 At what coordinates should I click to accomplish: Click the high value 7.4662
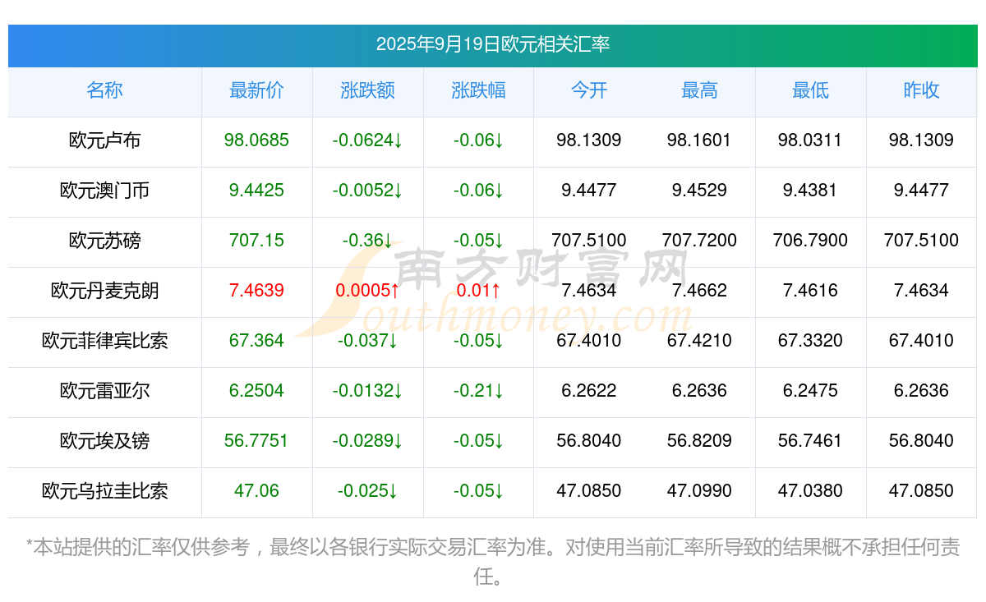coord(699,291)
